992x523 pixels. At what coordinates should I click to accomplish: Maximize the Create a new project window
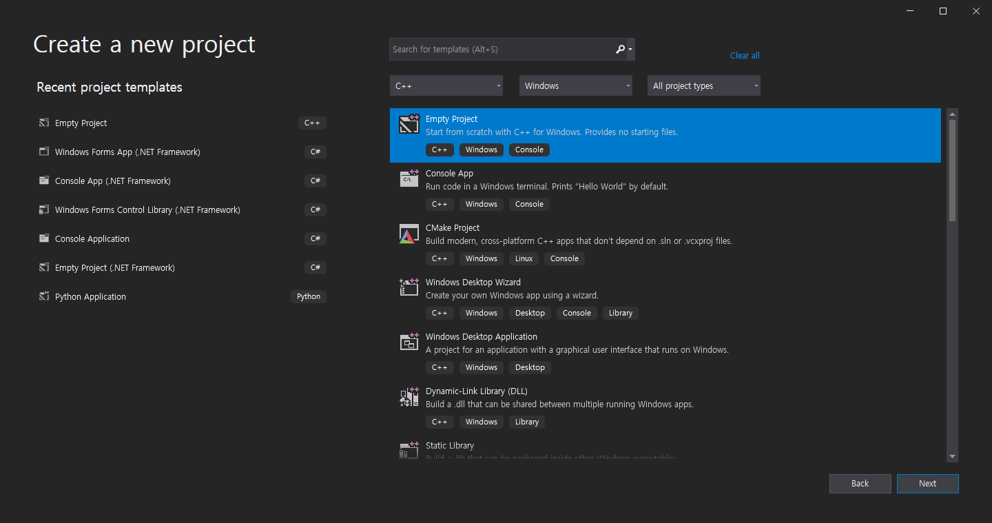[943, 11]
